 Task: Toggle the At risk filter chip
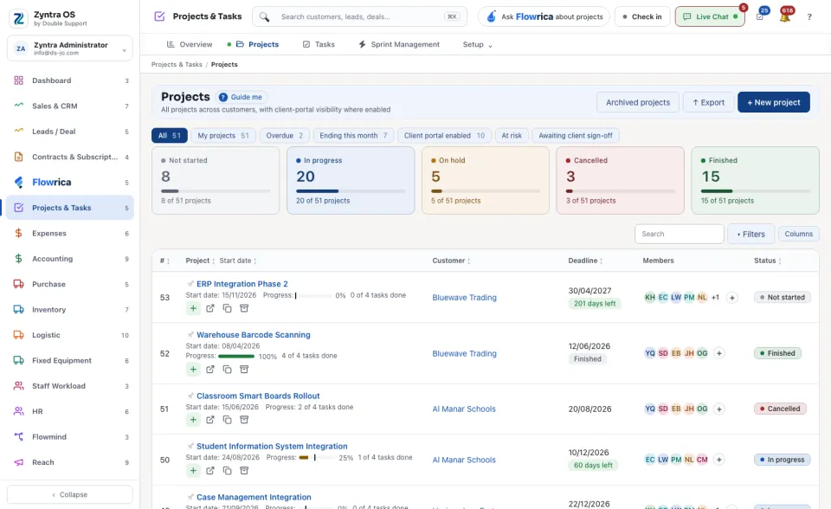tap(512, 136)
